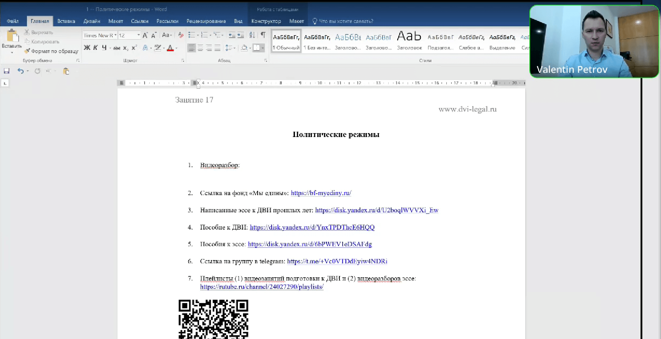Apply the multilevel list icon
The height and width of the screenshot is (339, 661).
pyautogui.click(x=217, y=35)
